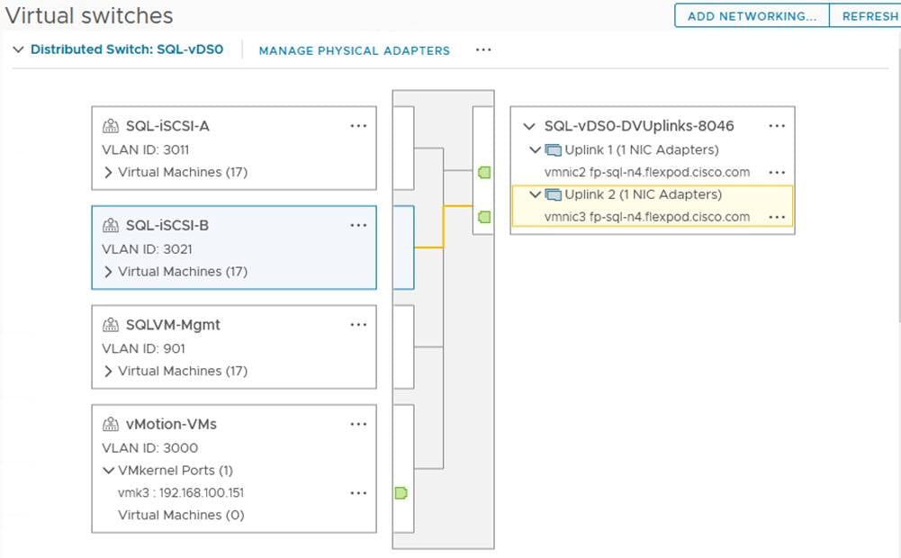Click Distributed Switch: SQL-vDS0 link
The image size is (901, 558).
tap(127, 49)
